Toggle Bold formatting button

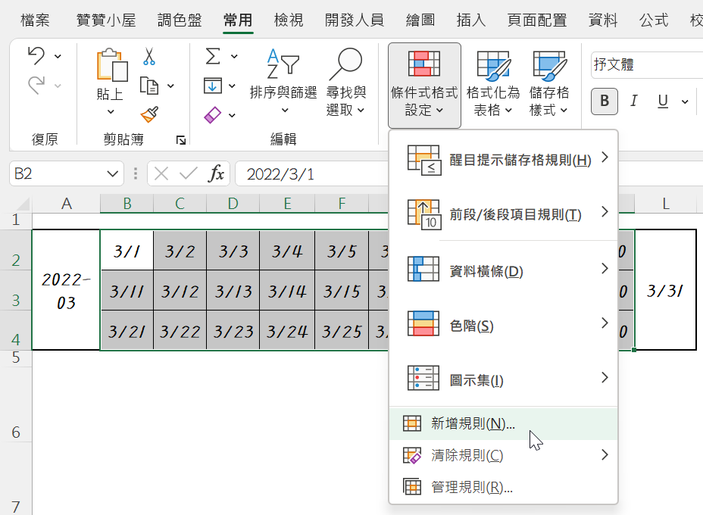click(605, 101)
